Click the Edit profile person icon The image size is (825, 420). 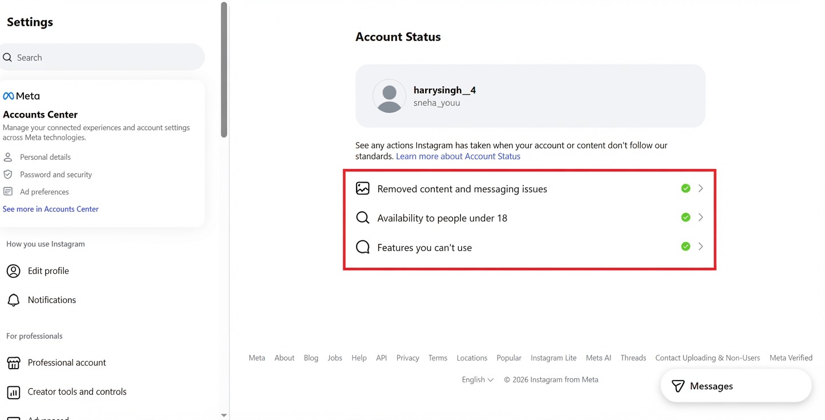[13, 271]
